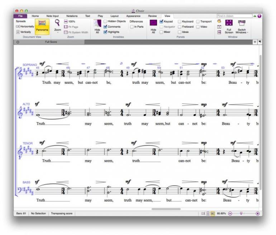The image size is (276, 235).
Task: Open the Text ribbon tab
Action: (x=88, y=16)
